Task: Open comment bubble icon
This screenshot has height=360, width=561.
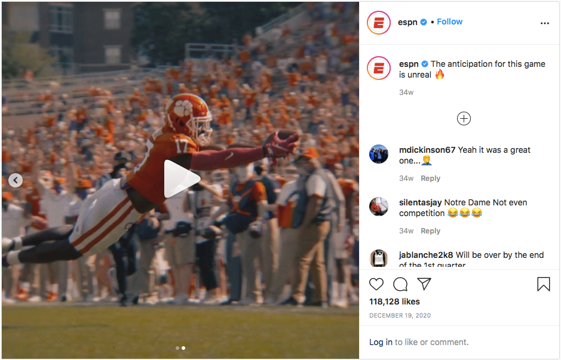Action: 400,284
